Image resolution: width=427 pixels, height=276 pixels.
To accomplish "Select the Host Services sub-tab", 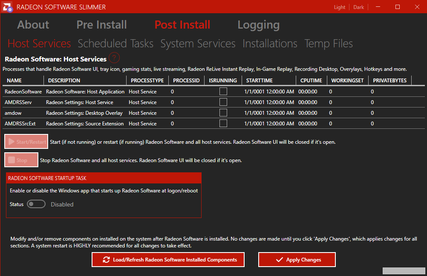I will click(x=39, y=44).
